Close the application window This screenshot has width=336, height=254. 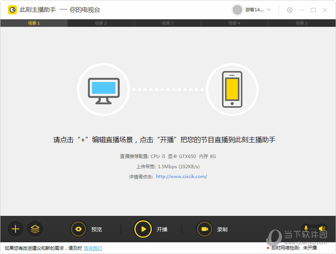(325, 10)
